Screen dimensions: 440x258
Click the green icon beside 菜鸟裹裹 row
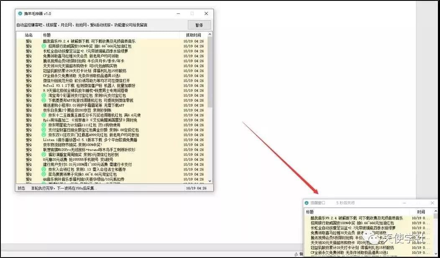(44, 174)
